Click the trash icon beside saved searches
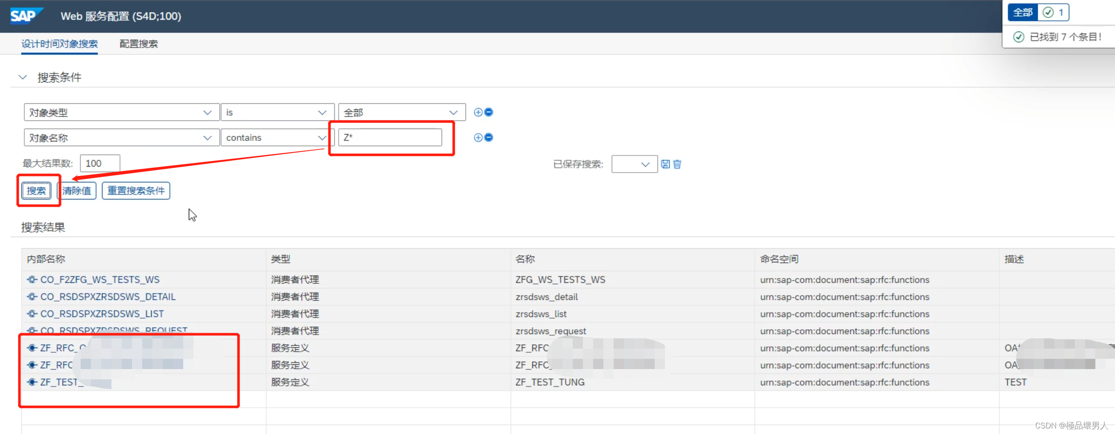Image resolution: width=1115 pixels, height=434 pixels. pos(677,164)
